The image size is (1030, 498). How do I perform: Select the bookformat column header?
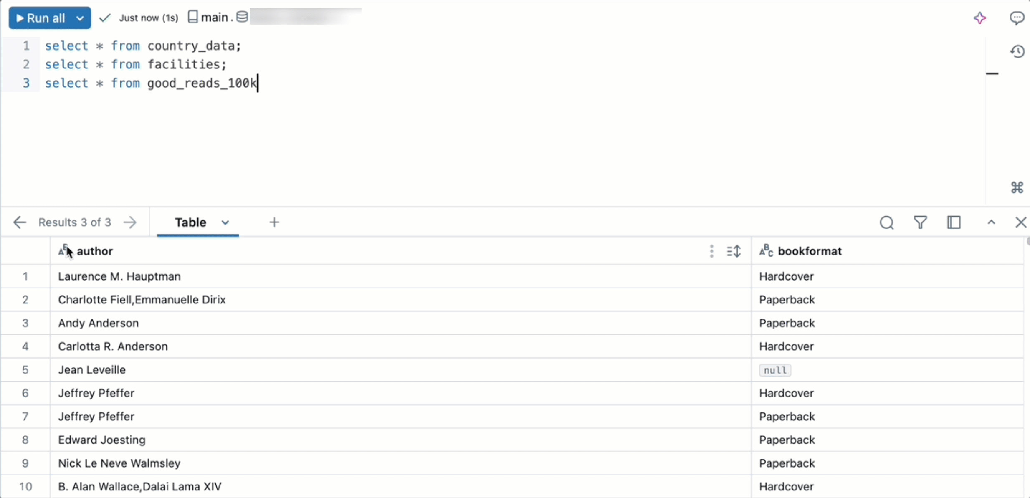coord(809,251)
